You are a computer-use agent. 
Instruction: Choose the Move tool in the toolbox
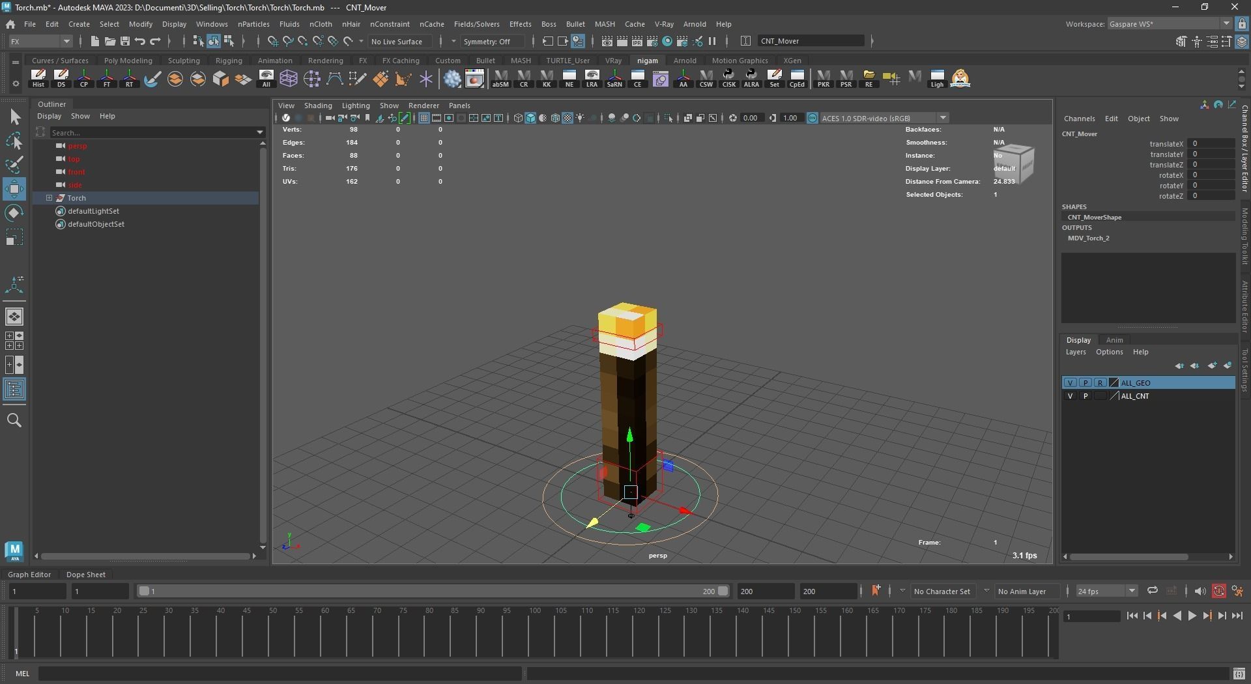pyautogui.click(x=14, y=189)
